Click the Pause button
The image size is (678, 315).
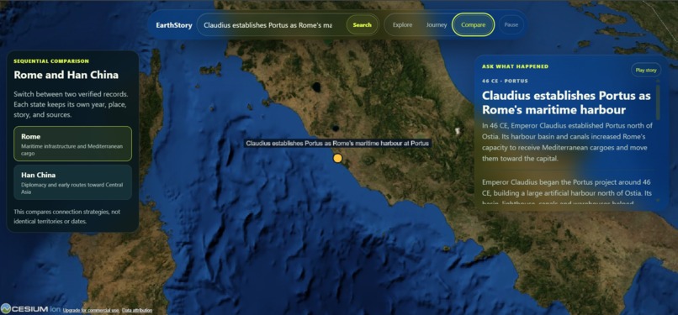[511, 25]
